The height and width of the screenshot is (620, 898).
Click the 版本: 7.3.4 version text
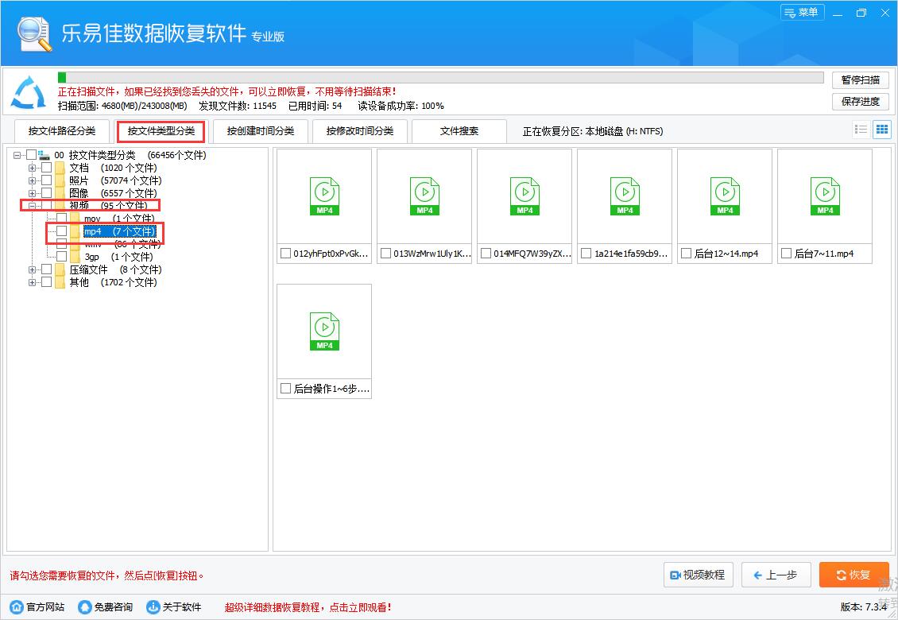[x=864, y=606]
